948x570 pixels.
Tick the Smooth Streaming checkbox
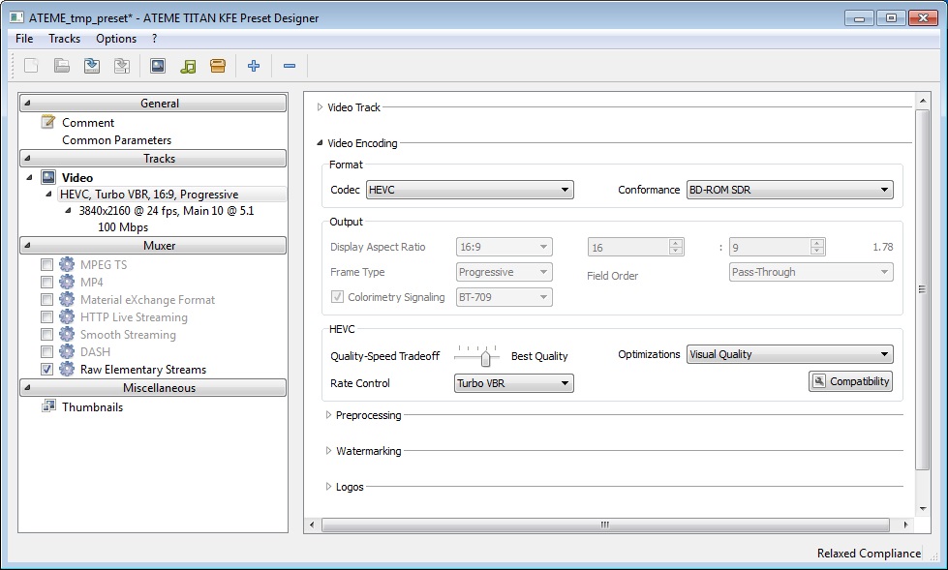(46, 334)
